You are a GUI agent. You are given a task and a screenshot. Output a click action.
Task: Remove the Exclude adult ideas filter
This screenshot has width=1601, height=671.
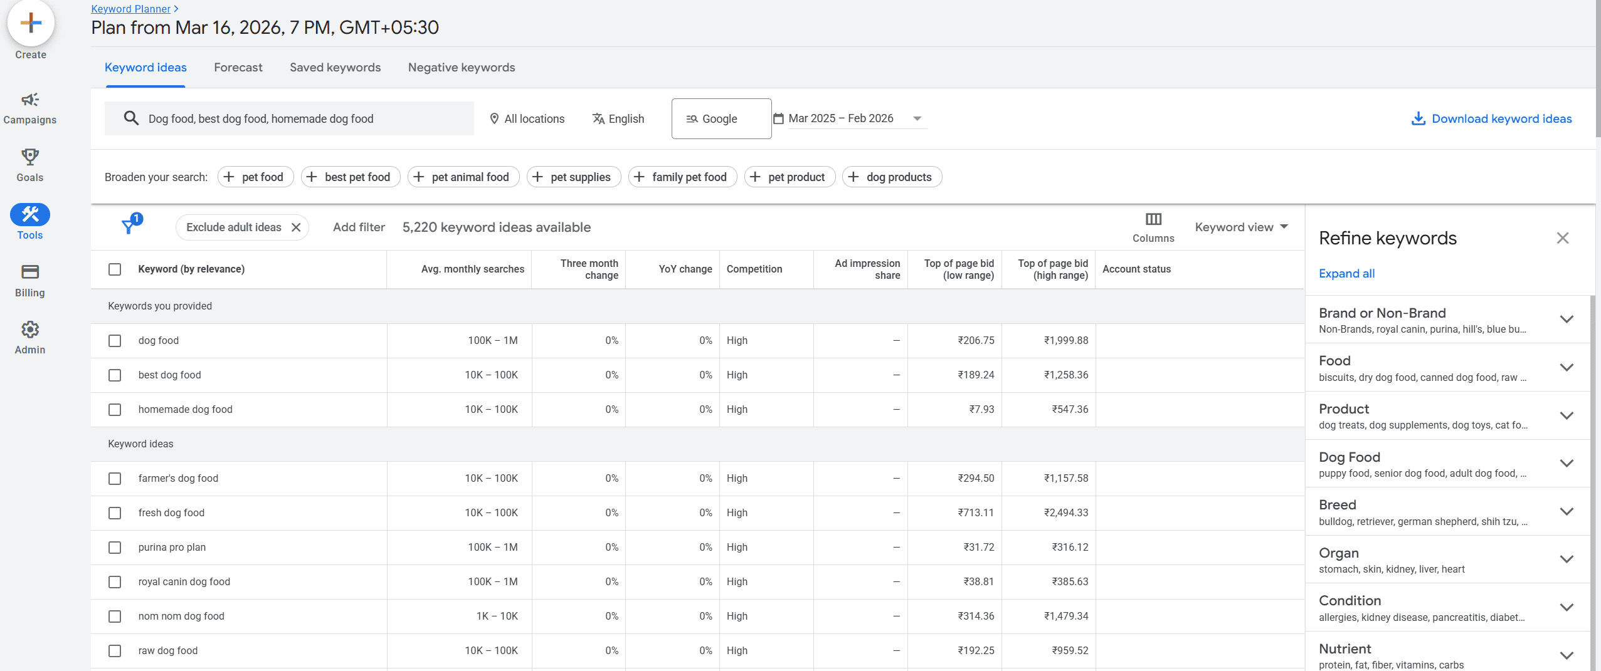coord(296,227)
